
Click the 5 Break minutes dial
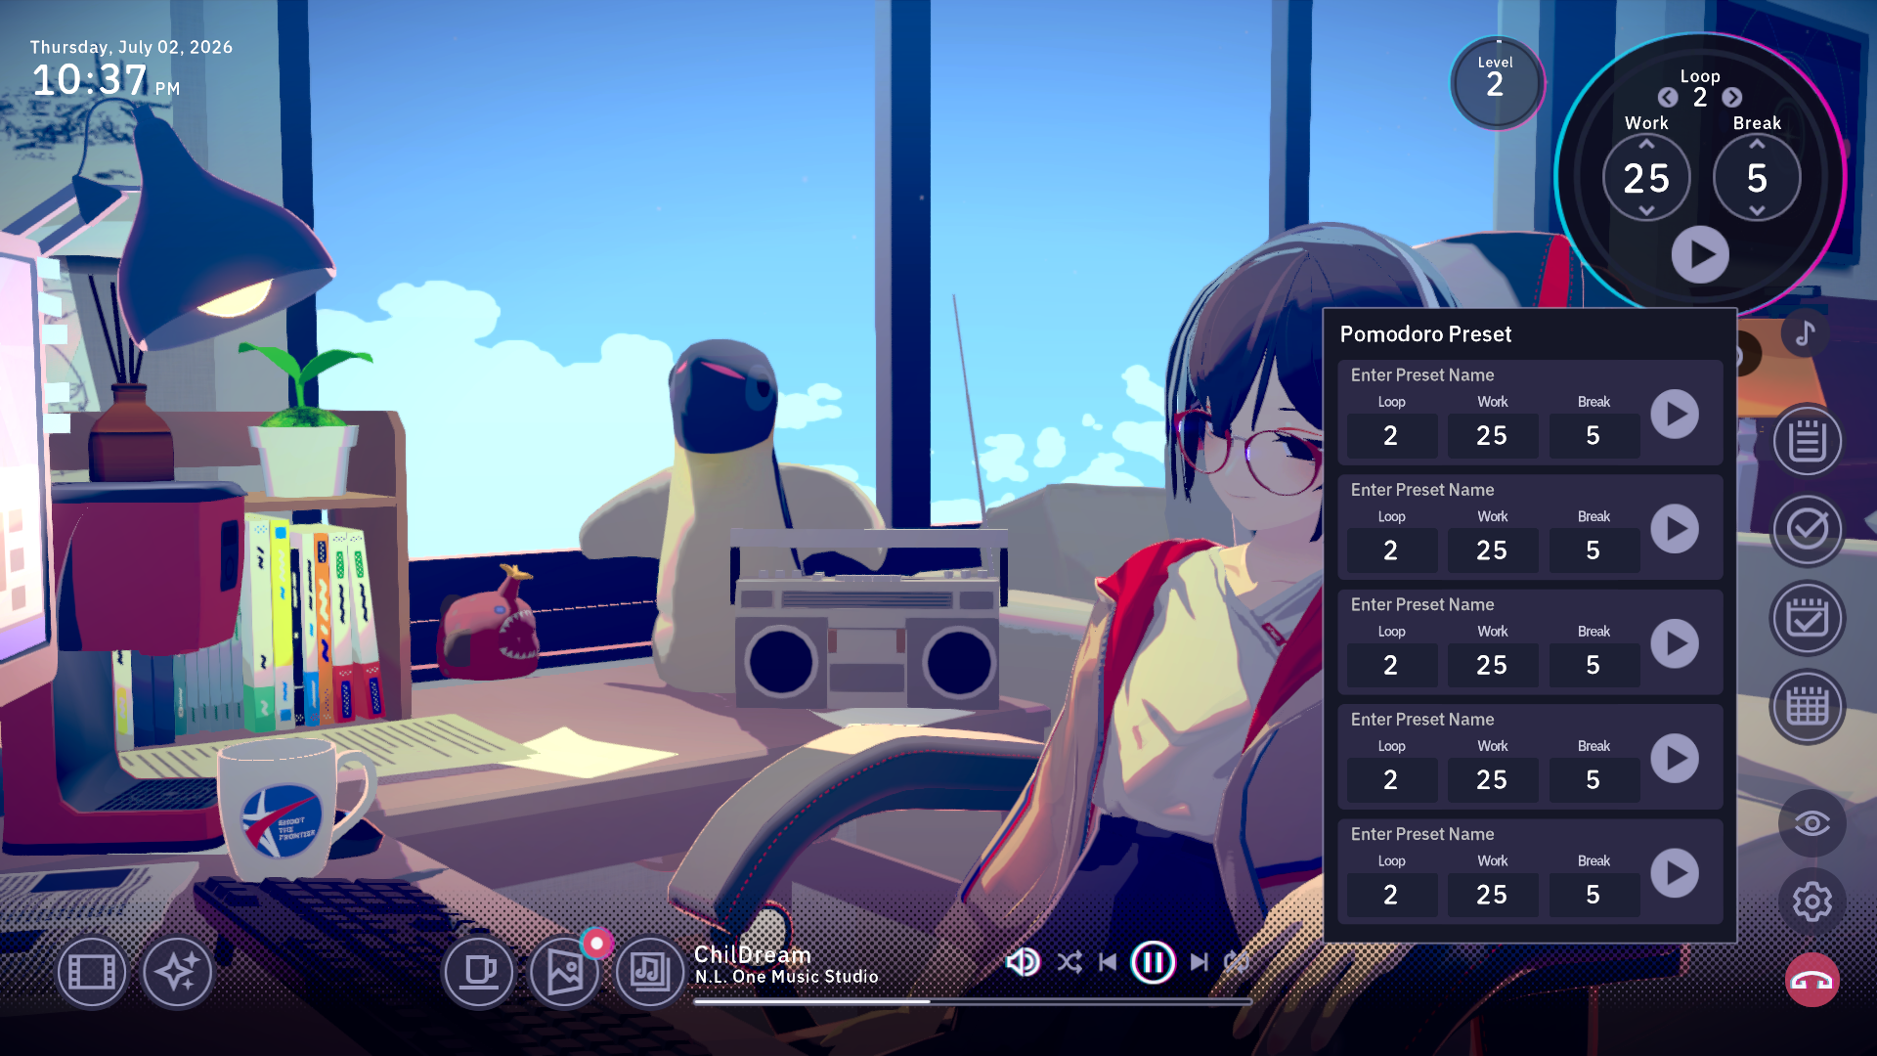coord(1757,178)
